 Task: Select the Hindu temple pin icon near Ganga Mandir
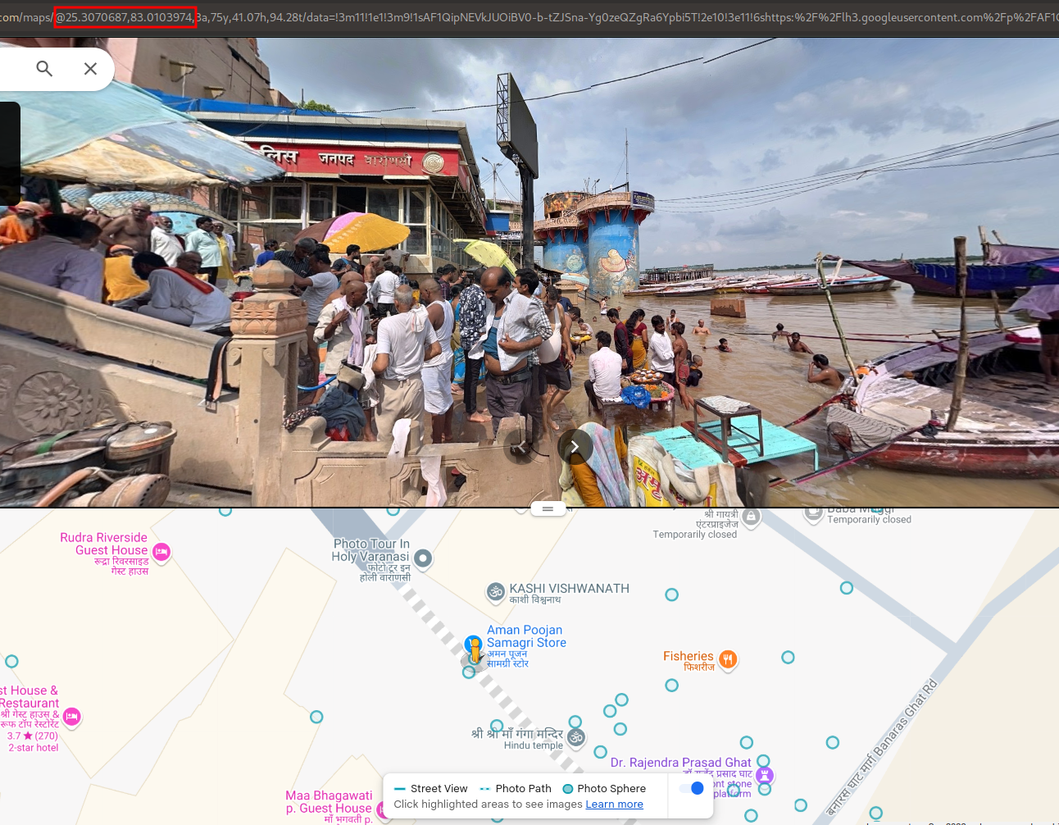576,737
